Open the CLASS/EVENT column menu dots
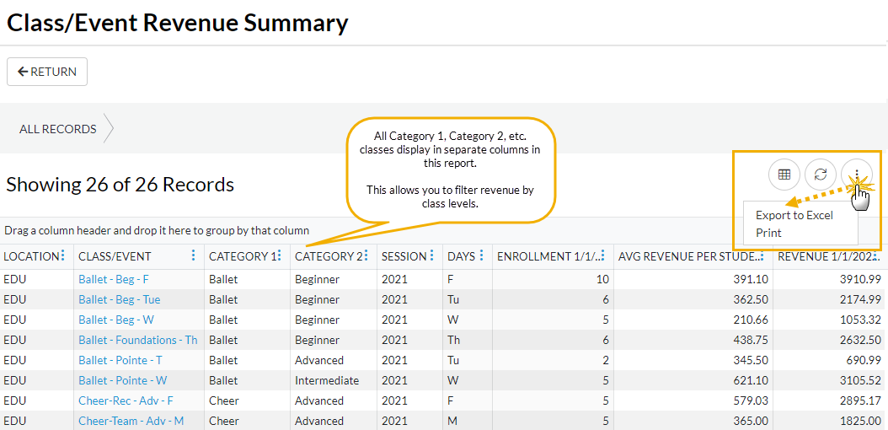Viewport: 888px width, 430px height. click(193, 255)
